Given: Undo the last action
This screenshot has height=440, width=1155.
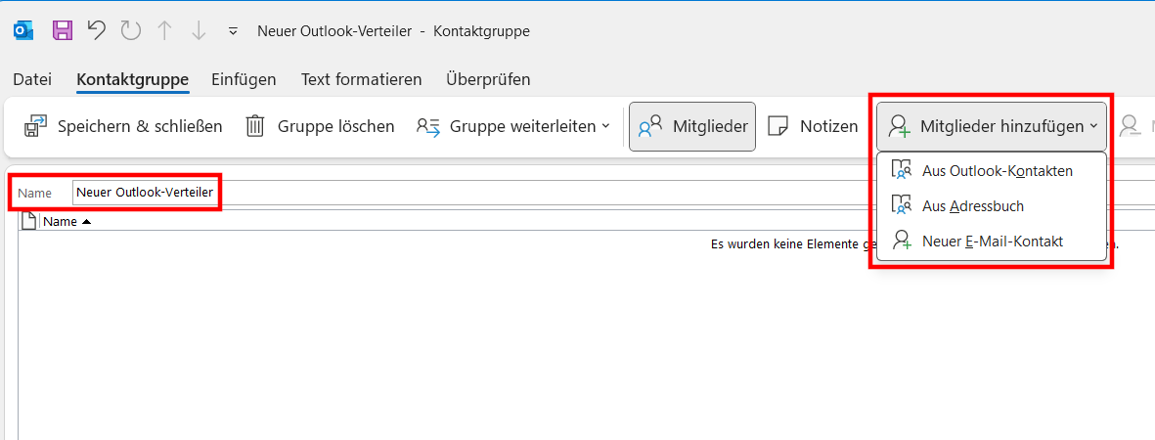Looking at the screenshot, I should [97, 31].
